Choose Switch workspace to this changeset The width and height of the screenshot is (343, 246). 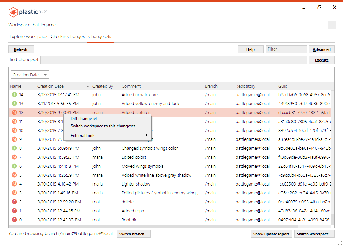pos(103,126)
